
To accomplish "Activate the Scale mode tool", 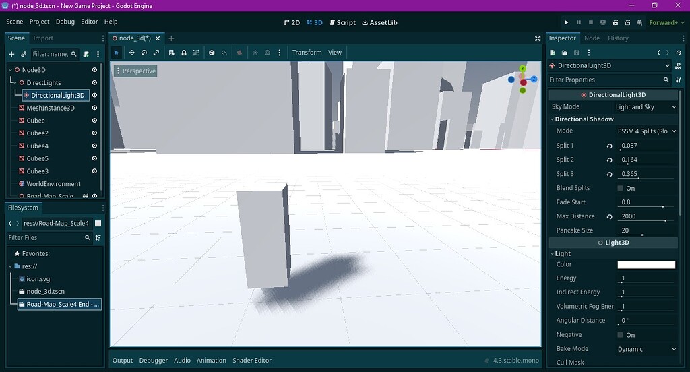I will 156,53.
